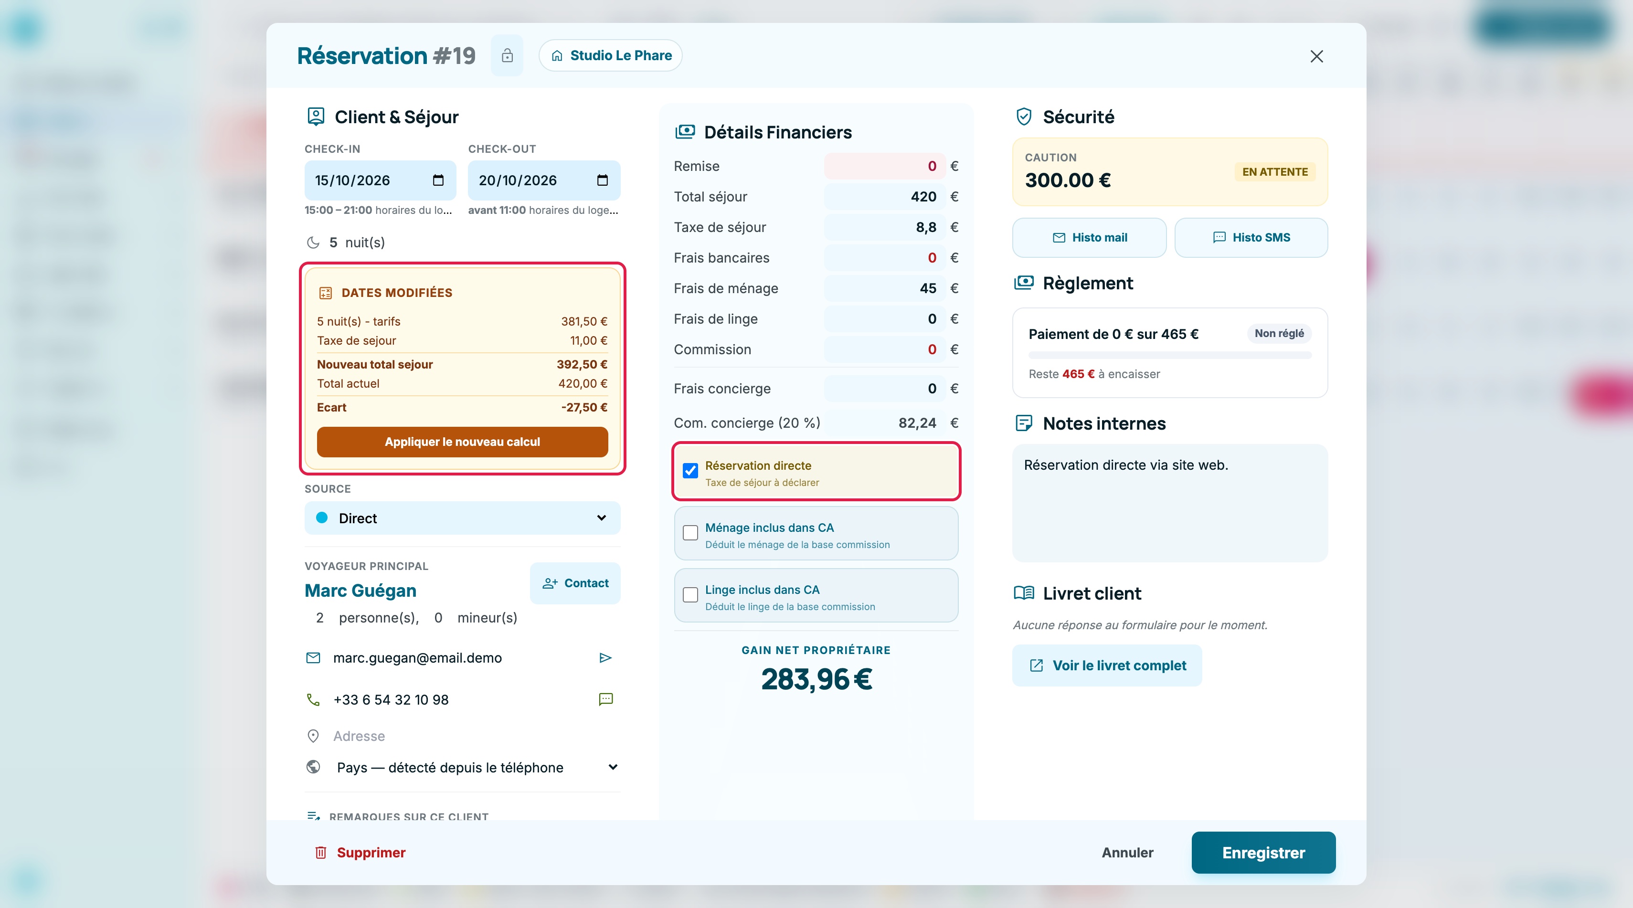Click the Règlement banknote icon
Viewport: 1633px width, 908px height.
(x=1024, y=283)
